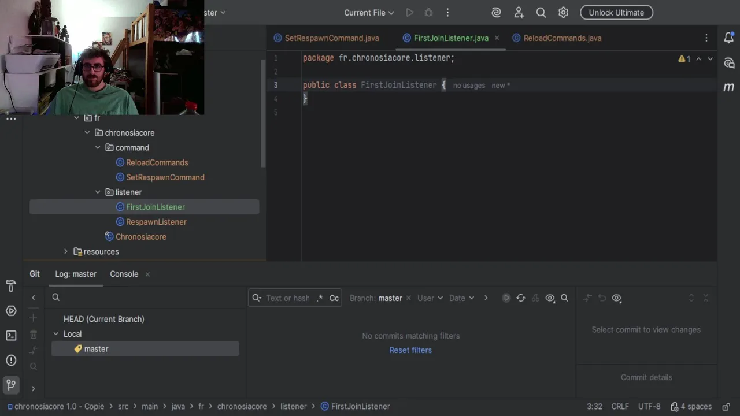Open the Problems tool window icon
740x416 pixels.
pos(11,360)
